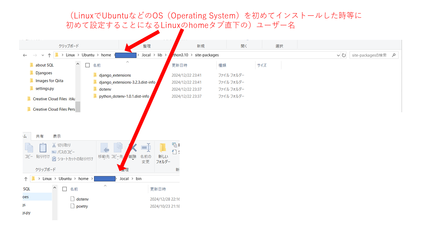Click the Rename icon in ribbon
421x237 pixels.
(x=146, y=147)
